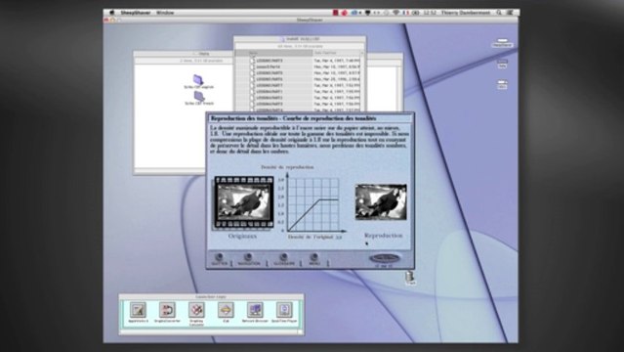
Task: Select the third file row in the list window
Action: (x=299, y=73)
